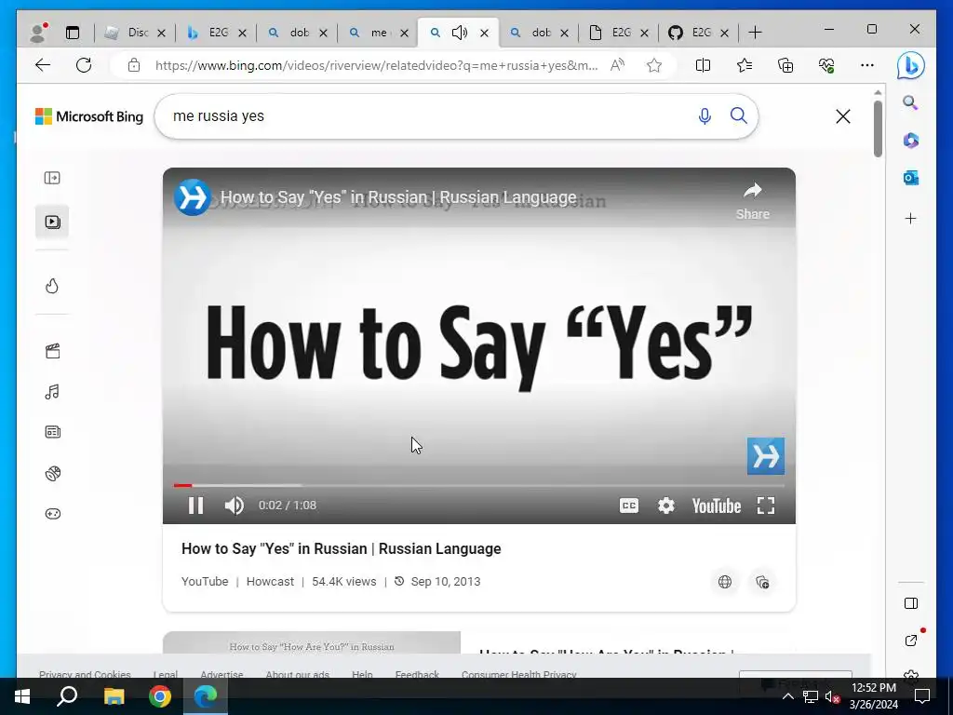Add this page to favorites with the star
The image size is (953, 715).
654,65
